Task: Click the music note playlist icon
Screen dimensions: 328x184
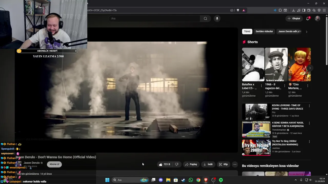Action: pos(299,10)
